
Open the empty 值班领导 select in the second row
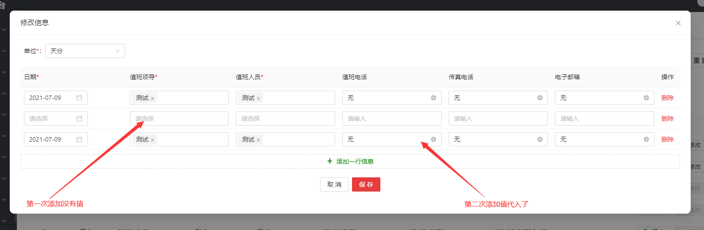click(179, 119)
